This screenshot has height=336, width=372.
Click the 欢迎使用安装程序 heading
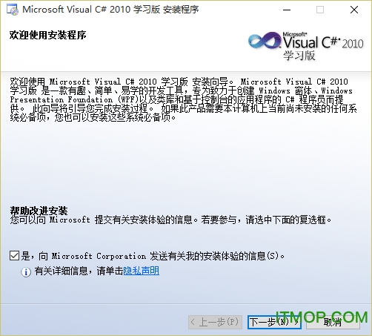click(48, 35)
